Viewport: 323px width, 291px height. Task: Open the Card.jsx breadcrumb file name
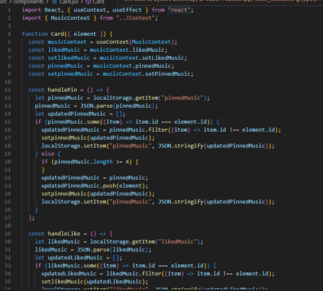tap(68, 2)
